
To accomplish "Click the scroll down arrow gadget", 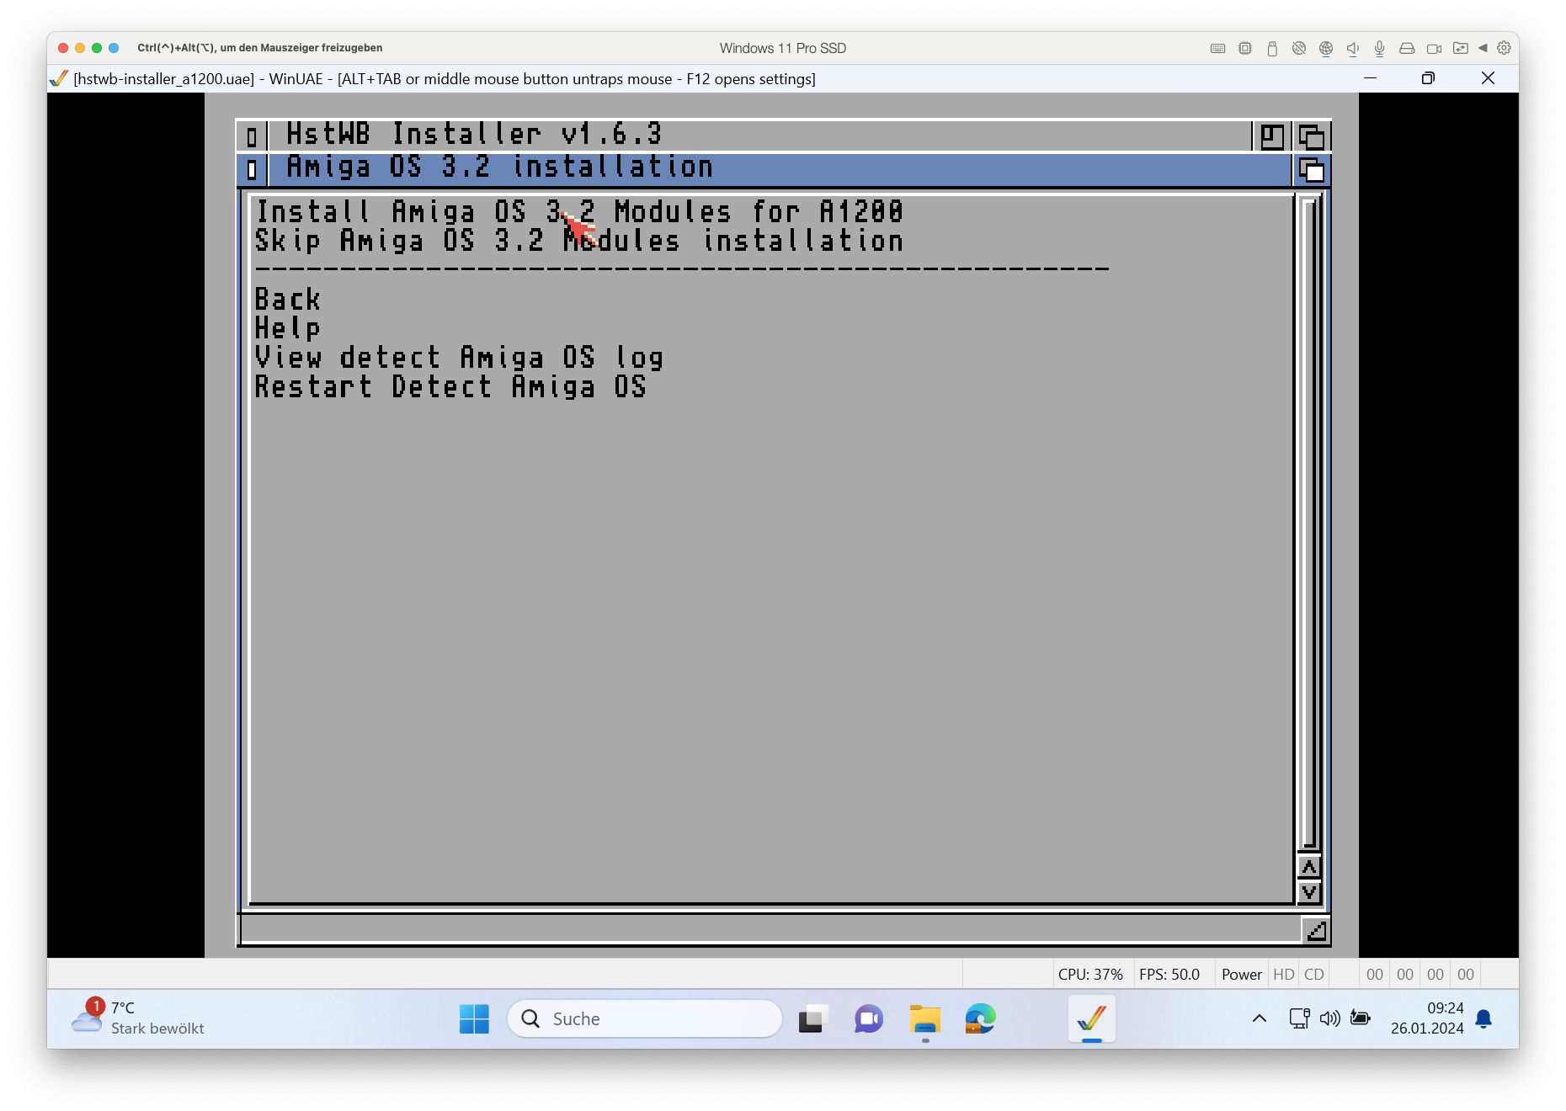I will [x=1309, y=892].
